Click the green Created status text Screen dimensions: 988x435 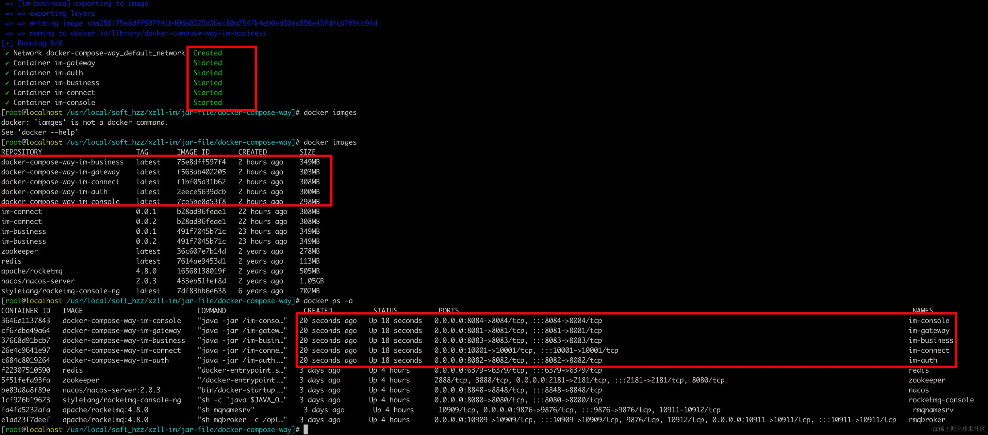207,53
